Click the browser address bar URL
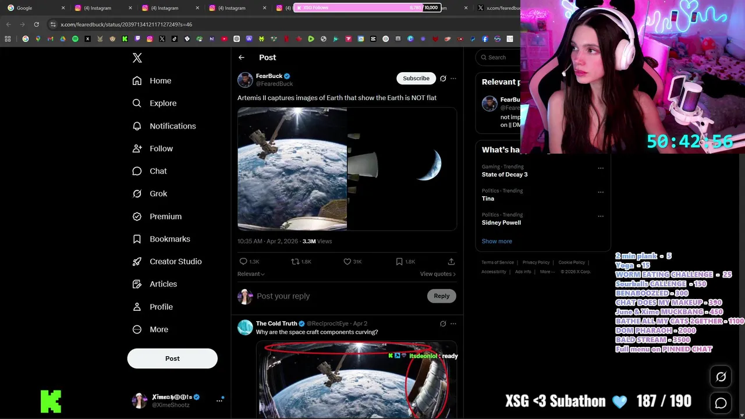 click(126, 24)
